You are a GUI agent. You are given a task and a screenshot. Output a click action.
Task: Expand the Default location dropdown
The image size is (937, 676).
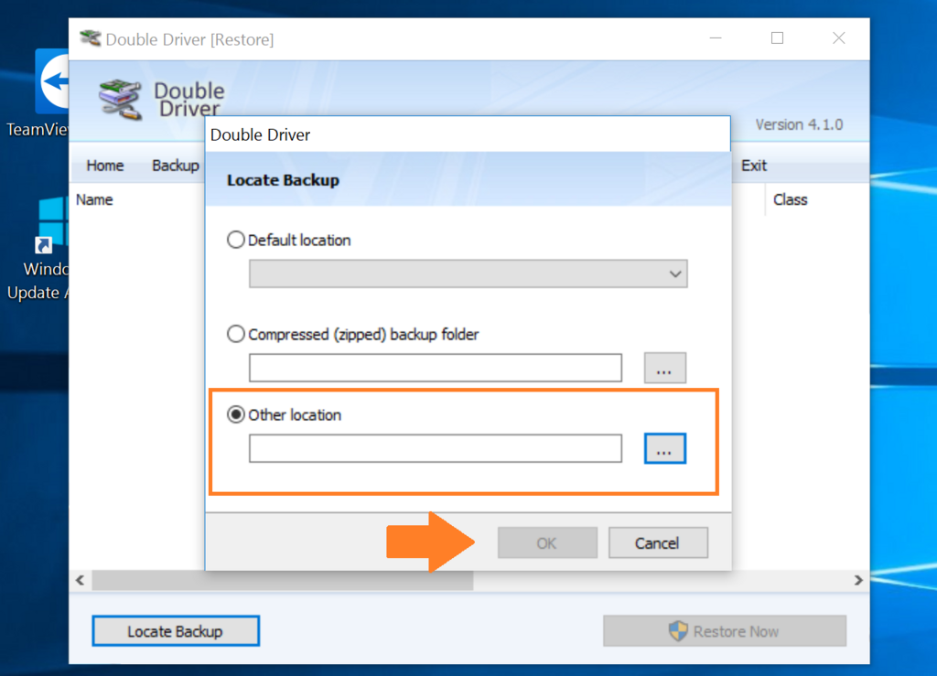tap(675, 274)
